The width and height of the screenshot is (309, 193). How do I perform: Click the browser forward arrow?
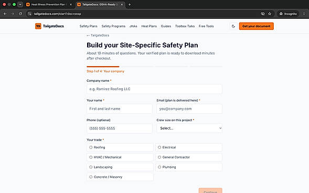tap(13, 14)
